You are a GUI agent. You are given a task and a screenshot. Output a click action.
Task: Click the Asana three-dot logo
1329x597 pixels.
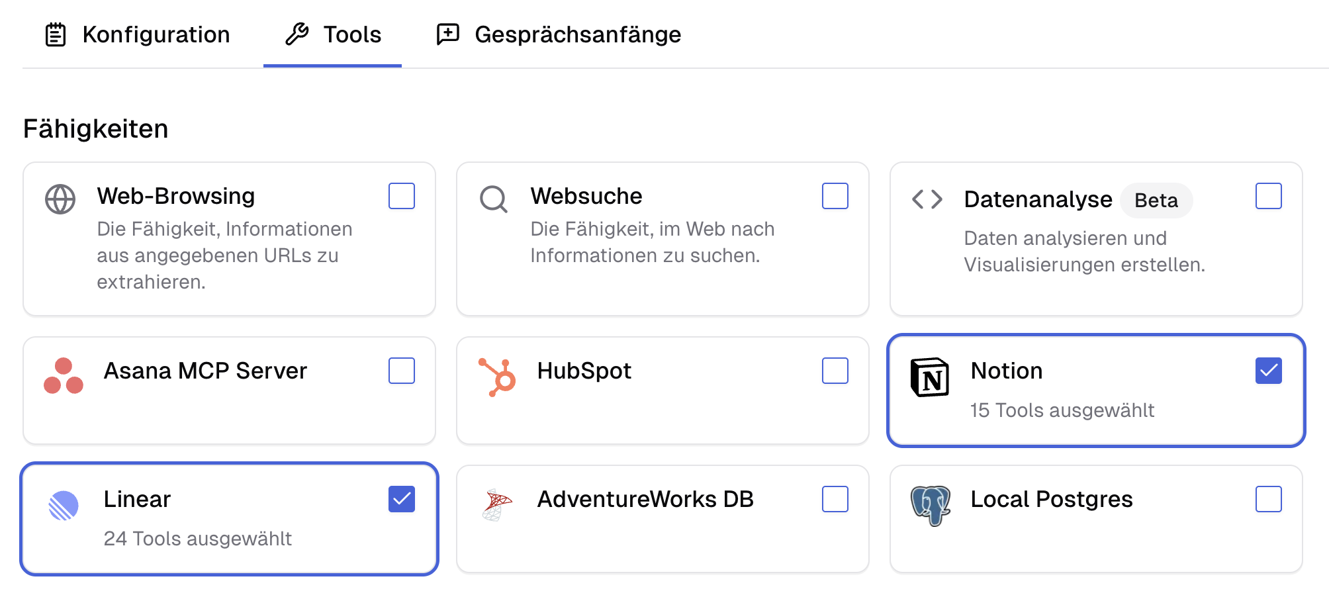64,375
